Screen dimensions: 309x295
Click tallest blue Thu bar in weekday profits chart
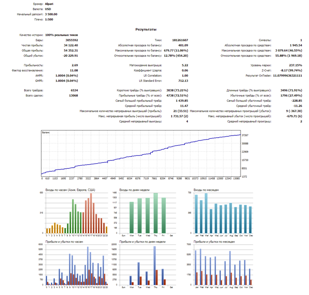155,265
